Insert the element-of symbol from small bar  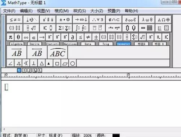tap(34, 37)
